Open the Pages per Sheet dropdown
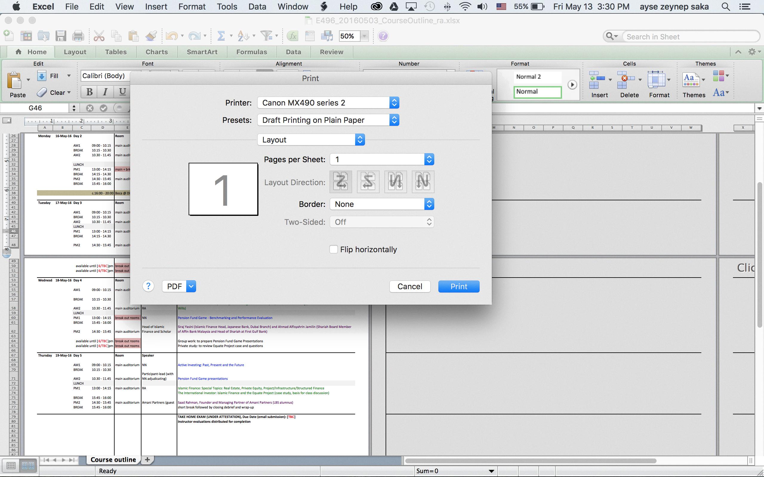 [x=429, y=159]
